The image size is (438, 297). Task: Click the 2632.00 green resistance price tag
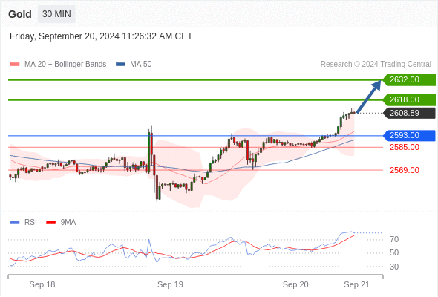click(409, 80)
